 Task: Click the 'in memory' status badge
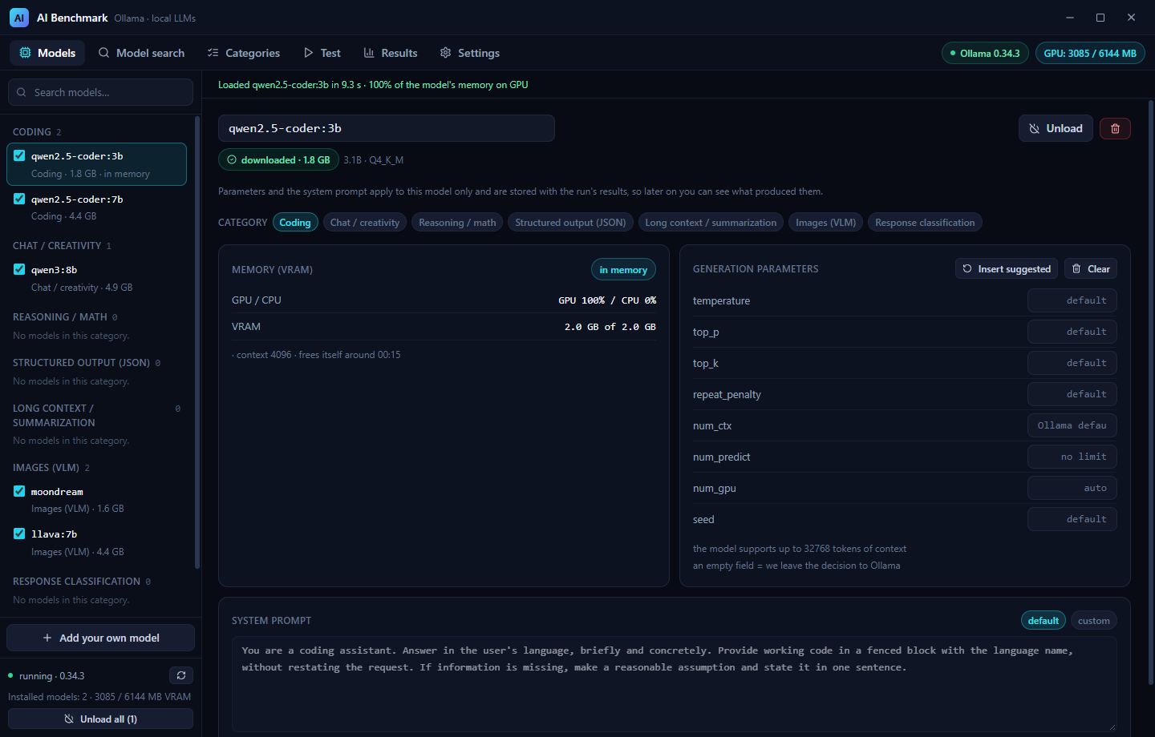[x=623, y=270]
